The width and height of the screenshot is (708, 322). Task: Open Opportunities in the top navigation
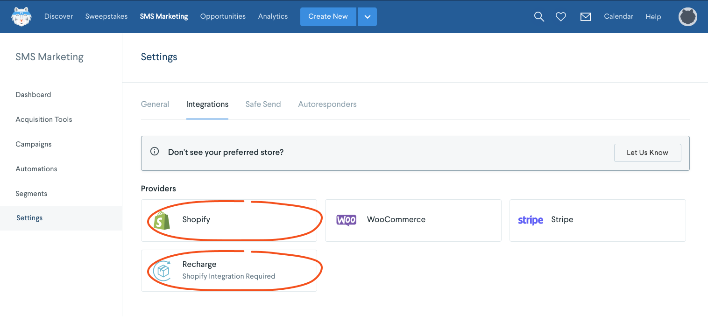(223, 16)
